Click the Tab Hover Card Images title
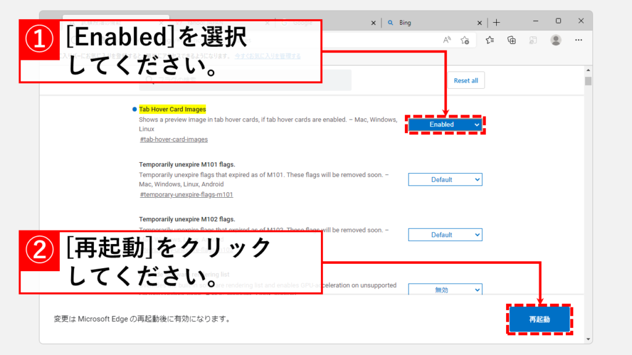This screenshot has height=355, width=632. pos(173,109)
